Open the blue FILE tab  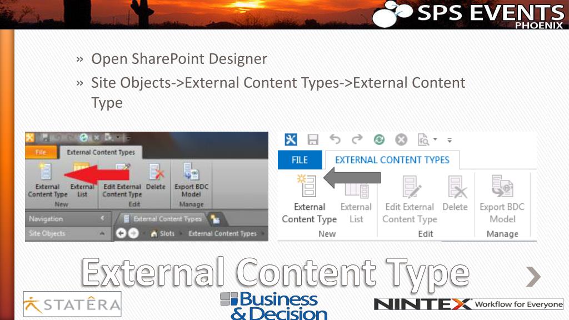pyautogui.click(x=300, y=160)
